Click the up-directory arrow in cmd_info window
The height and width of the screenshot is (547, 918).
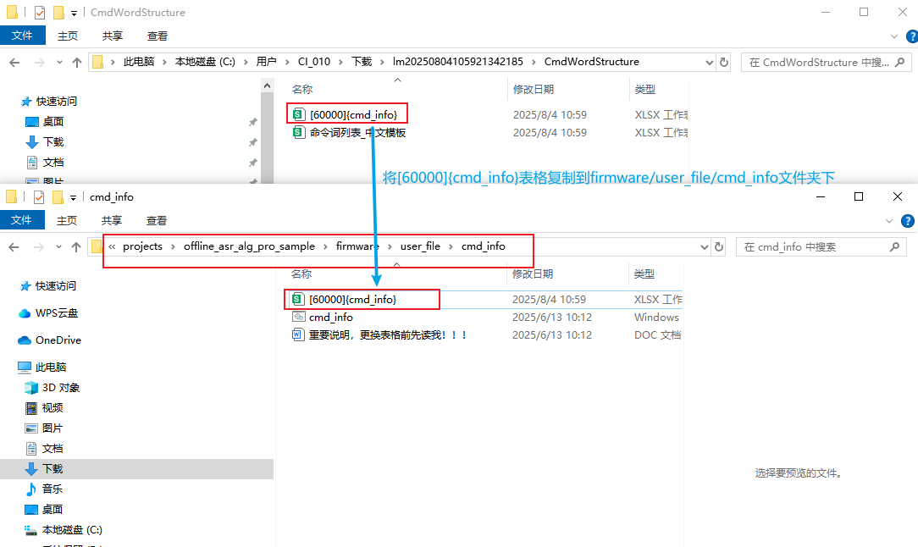coord(77,247)
